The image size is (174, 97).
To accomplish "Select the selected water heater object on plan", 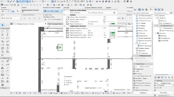I will (60, 47).
